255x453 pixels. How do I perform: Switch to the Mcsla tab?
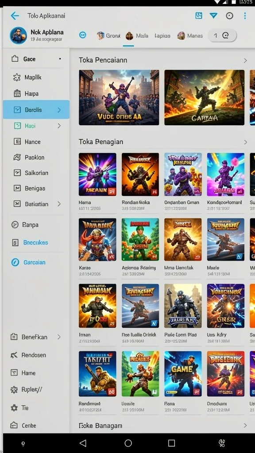point(137,36)
